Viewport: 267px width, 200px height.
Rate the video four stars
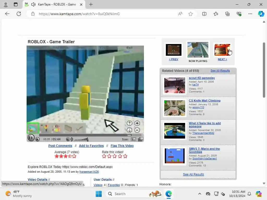[x=120, y=156]
